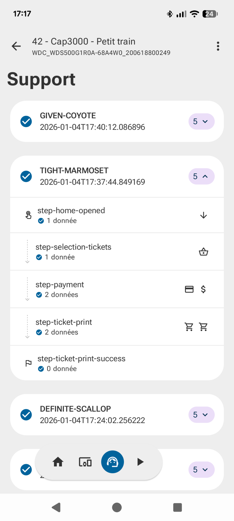Tap the basket icon on step-selection-tickets

(x=203, y=252)
